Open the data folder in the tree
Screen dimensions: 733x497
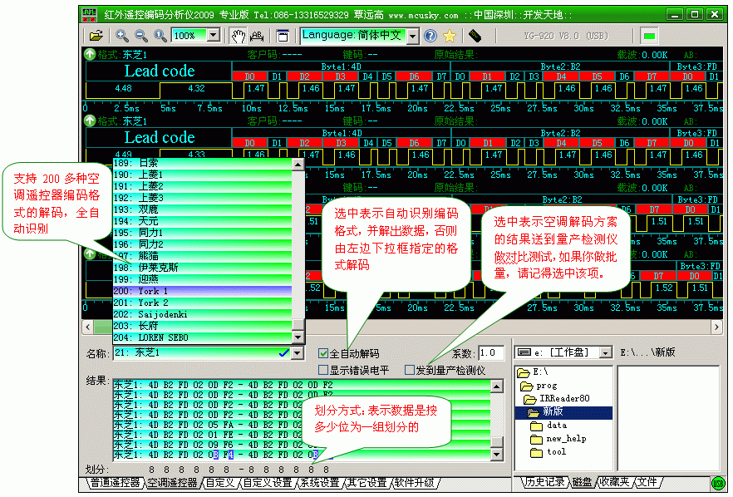coord(556,426)
